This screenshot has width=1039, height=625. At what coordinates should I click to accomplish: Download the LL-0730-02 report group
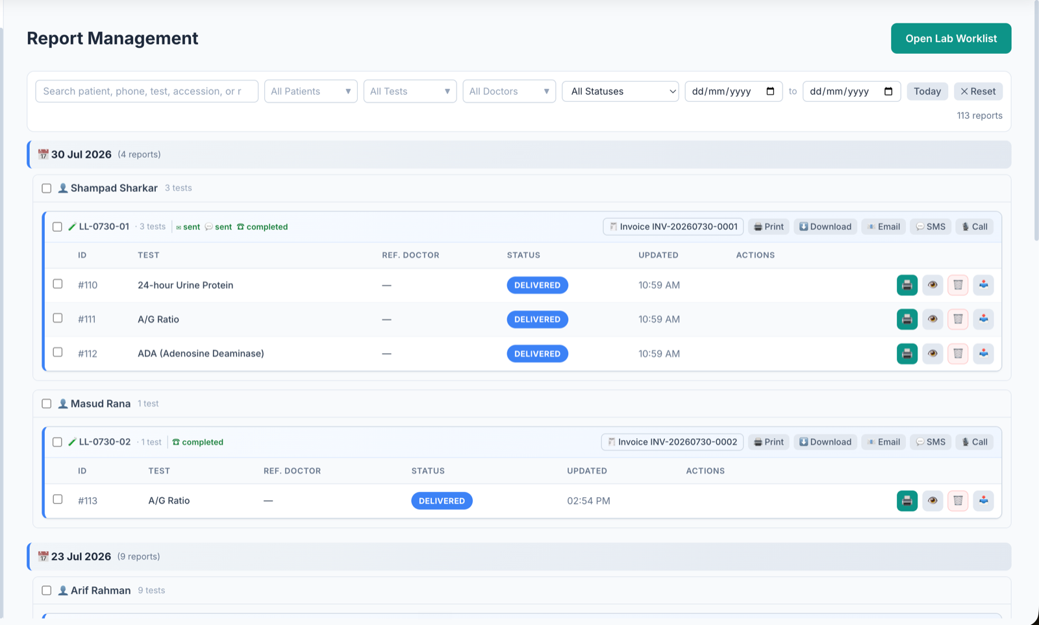point(825,442)
